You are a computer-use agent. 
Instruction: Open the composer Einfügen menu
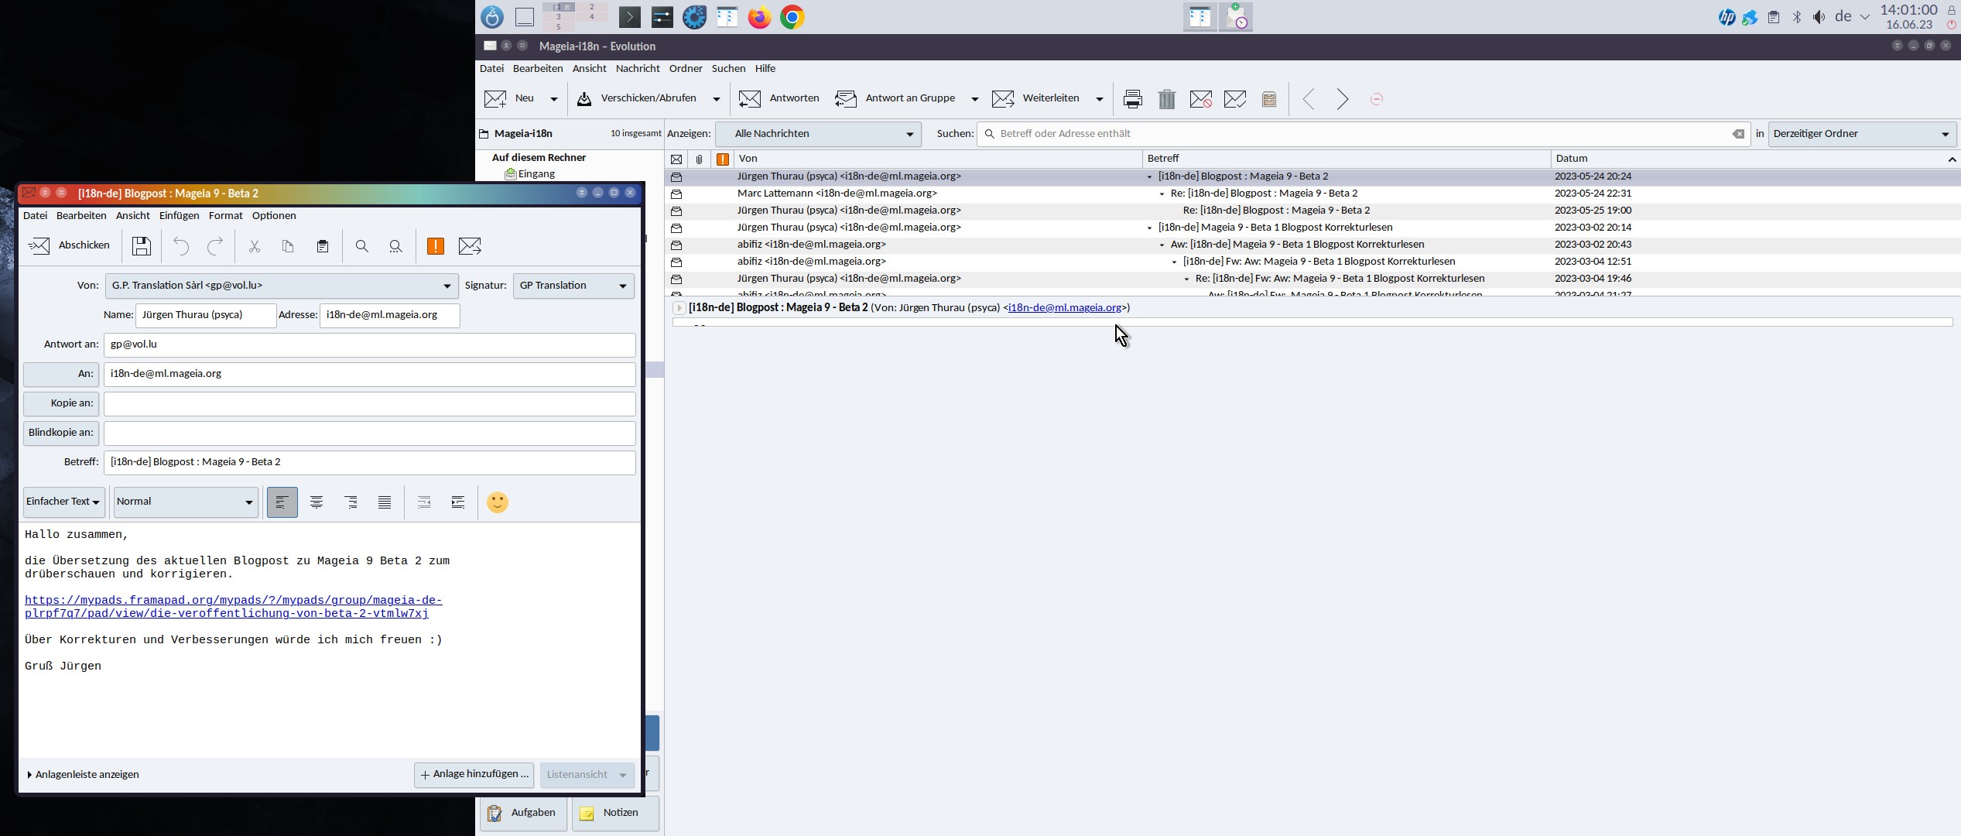pos(179,215)
